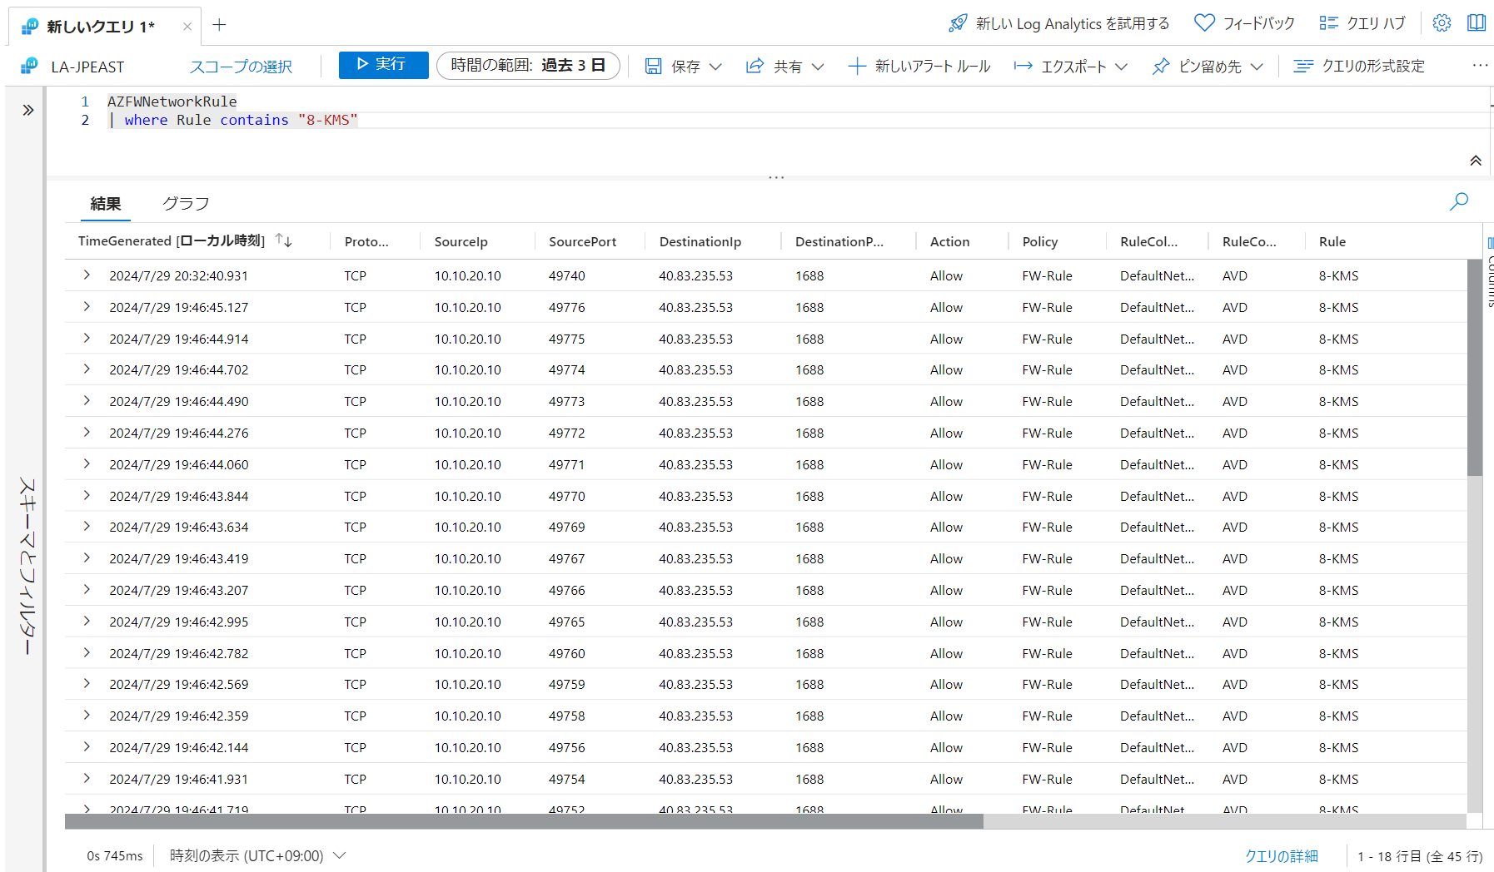Click the pin icon
The width and height of the screenshot is (1494, 872).
click(x=1161, y=66)
